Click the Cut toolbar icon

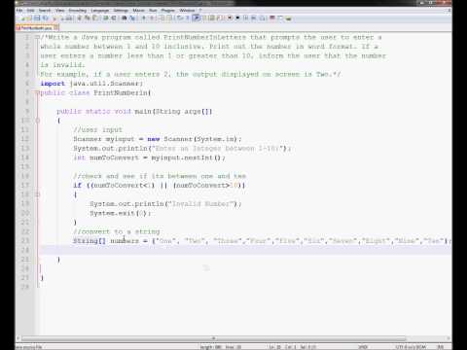[79, 18]
